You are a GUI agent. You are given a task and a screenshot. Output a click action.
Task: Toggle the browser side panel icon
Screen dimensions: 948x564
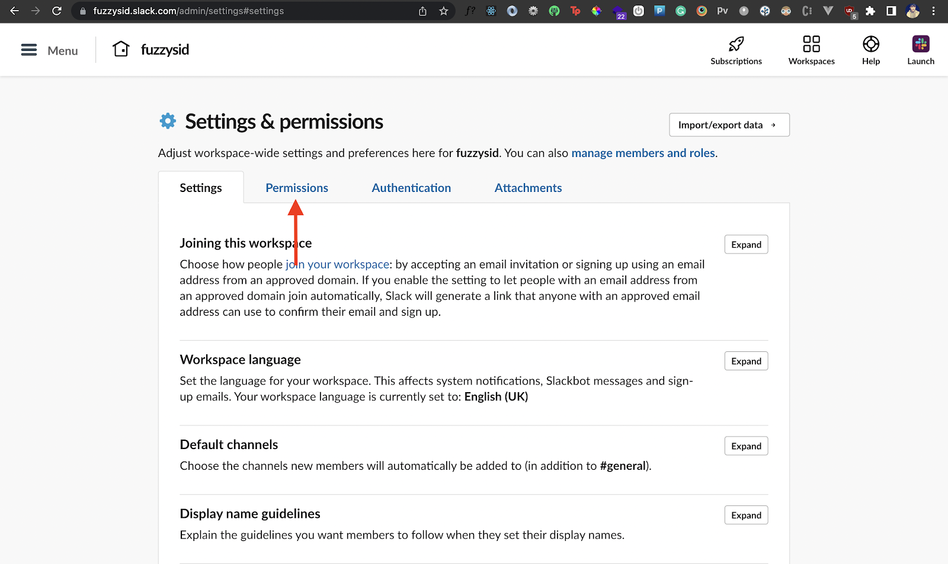point(891,11)
